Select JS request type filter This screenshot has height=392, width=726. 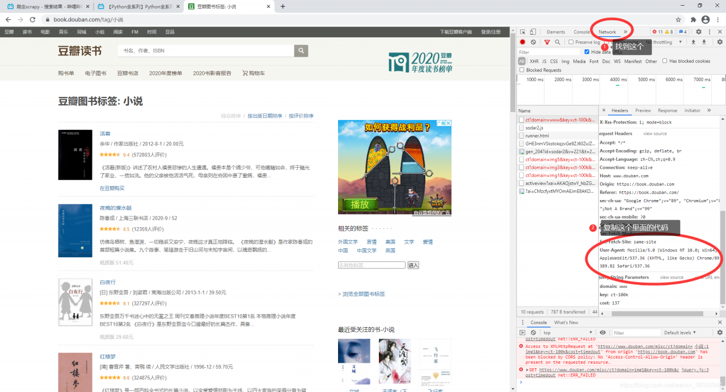coord(544,61)
